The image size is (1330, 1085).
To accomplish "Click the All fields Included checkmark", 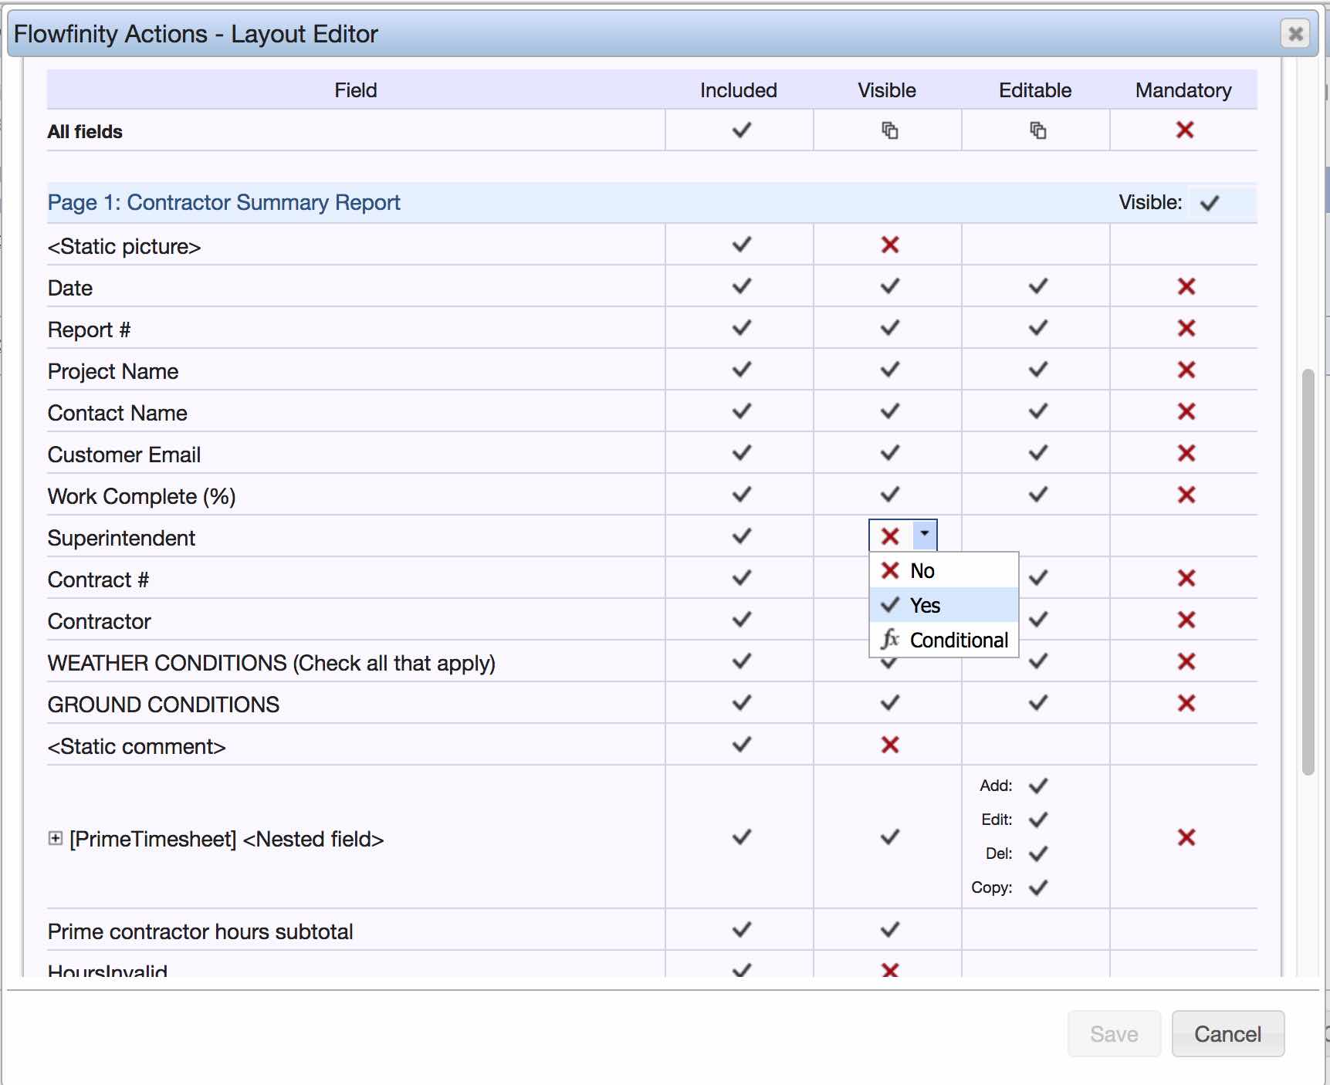I will [741, 130].
